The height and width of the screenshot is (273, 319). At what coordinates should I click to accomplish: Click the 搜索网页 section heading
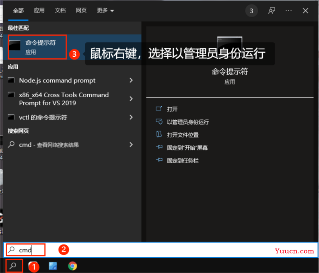click(19, 131)
